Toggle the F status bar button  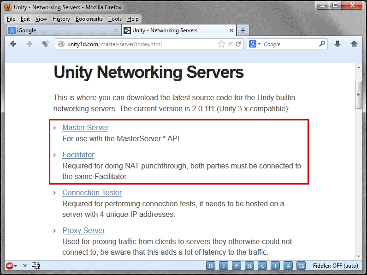237,266
